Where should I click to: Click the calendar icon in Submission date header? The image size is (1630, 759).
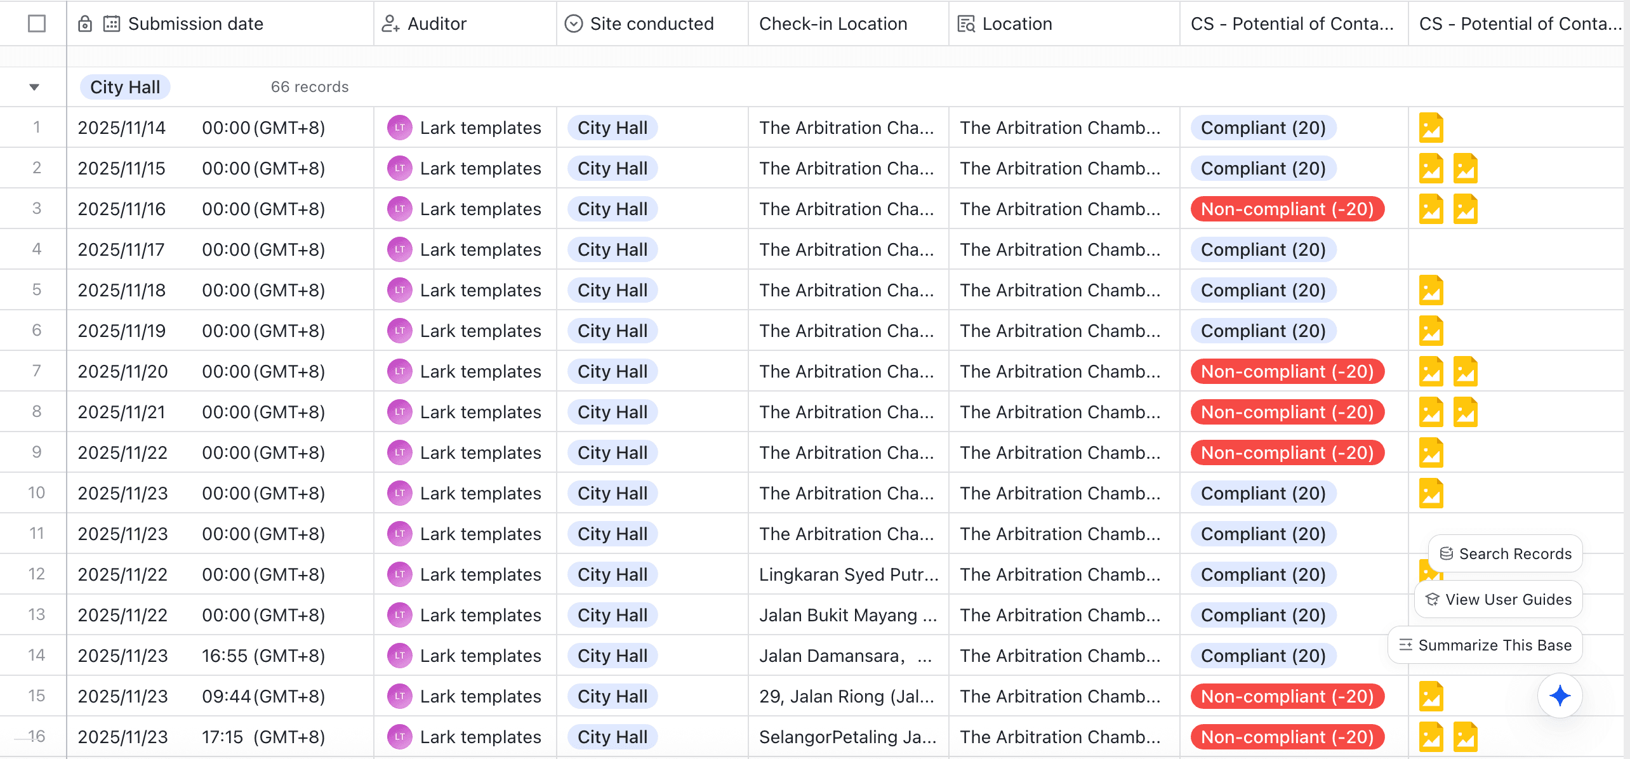112,24
